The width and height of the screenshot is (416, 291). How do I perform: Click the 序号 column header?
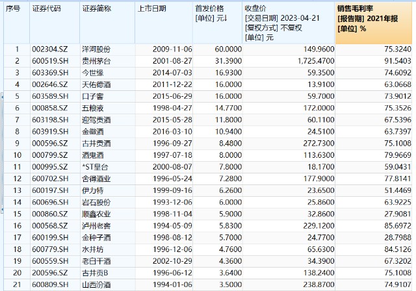[17, 23]
